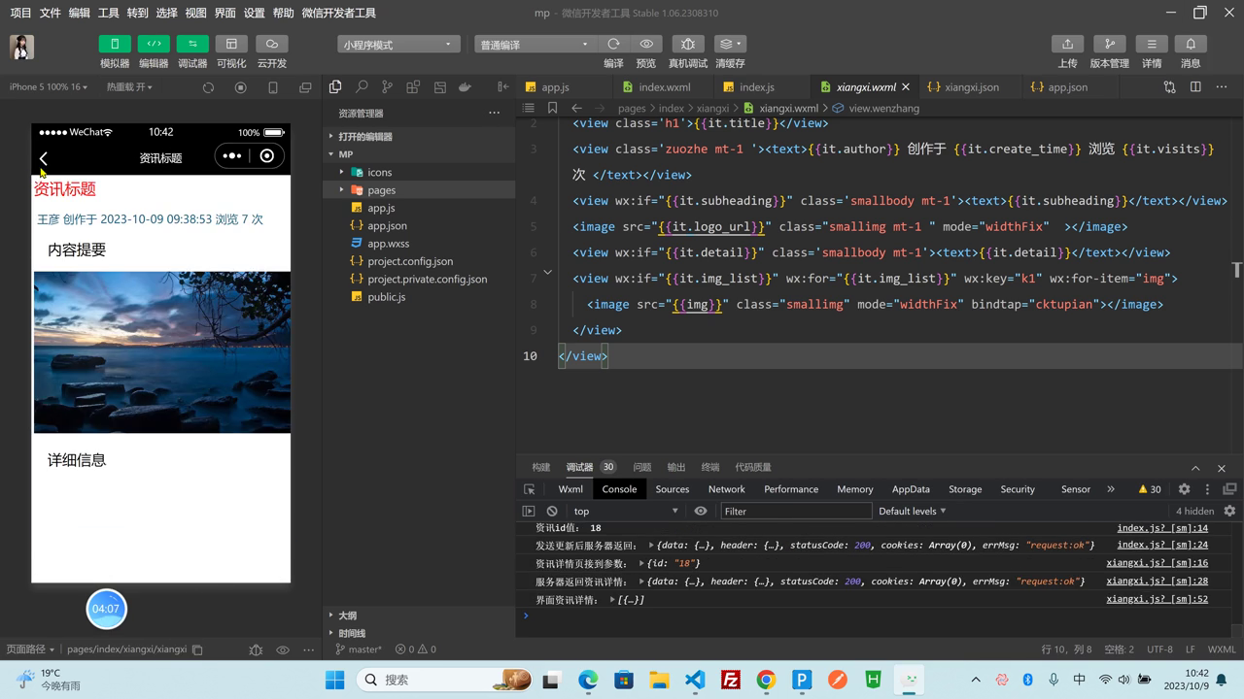This screenshot has width=1244, height=699.
Task: Refresh the simulator
Action: tap(208, 87)
